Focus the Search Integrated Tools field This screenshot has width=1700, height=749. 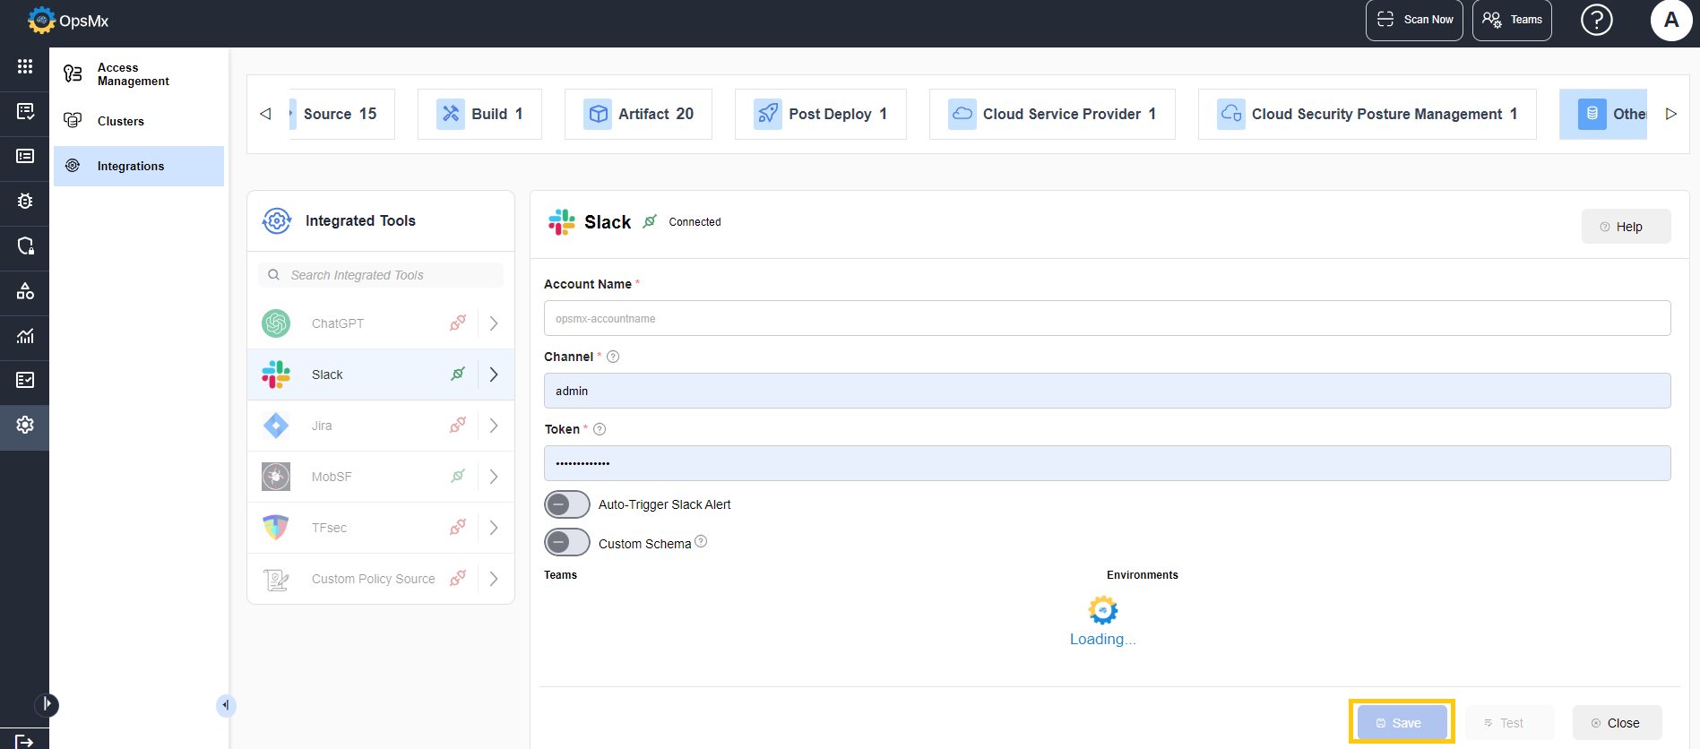tap(381, 275)
